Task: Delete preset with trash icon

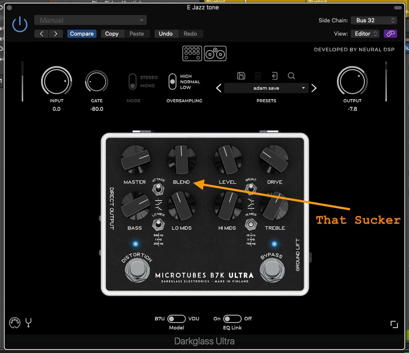Action: click(x=258, y=76)
